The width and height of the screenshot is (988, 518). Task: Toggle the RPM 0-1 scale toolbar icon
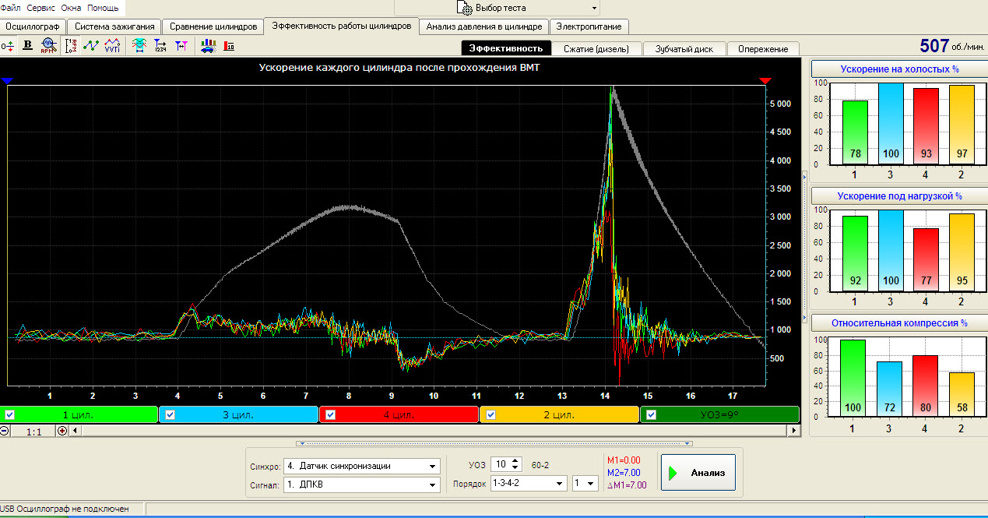[x=71, y=45]
